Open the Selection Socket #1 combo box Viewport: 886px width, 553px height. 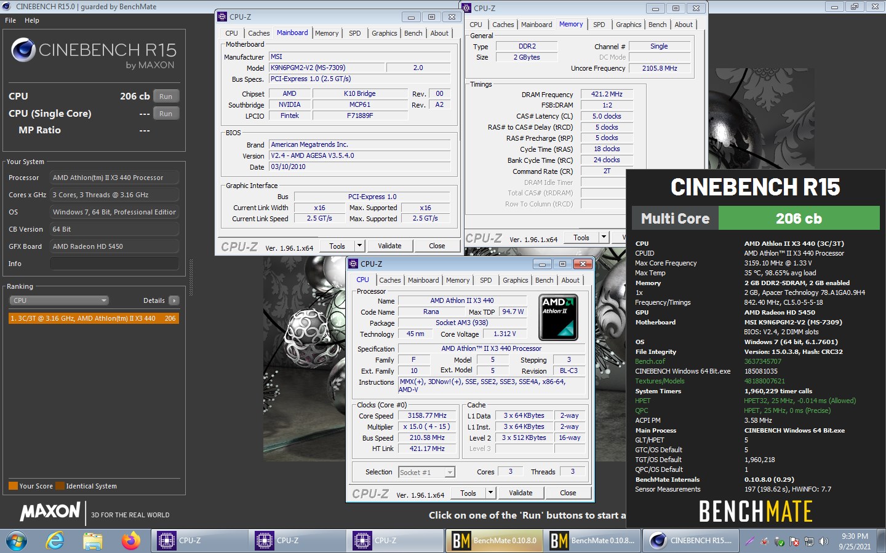coord(426,472)
